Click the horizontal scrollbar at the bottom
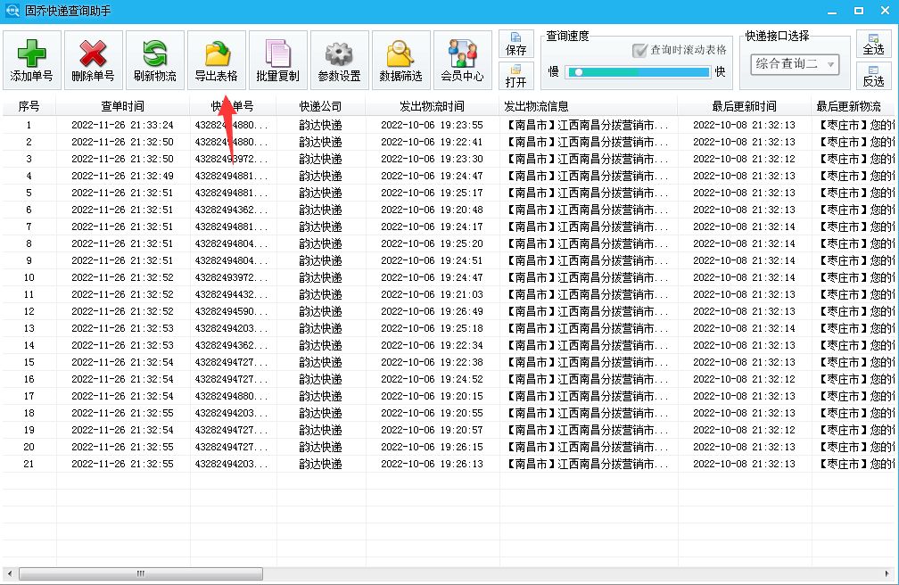This screenshot has height=585, width=899. (138, 575)
